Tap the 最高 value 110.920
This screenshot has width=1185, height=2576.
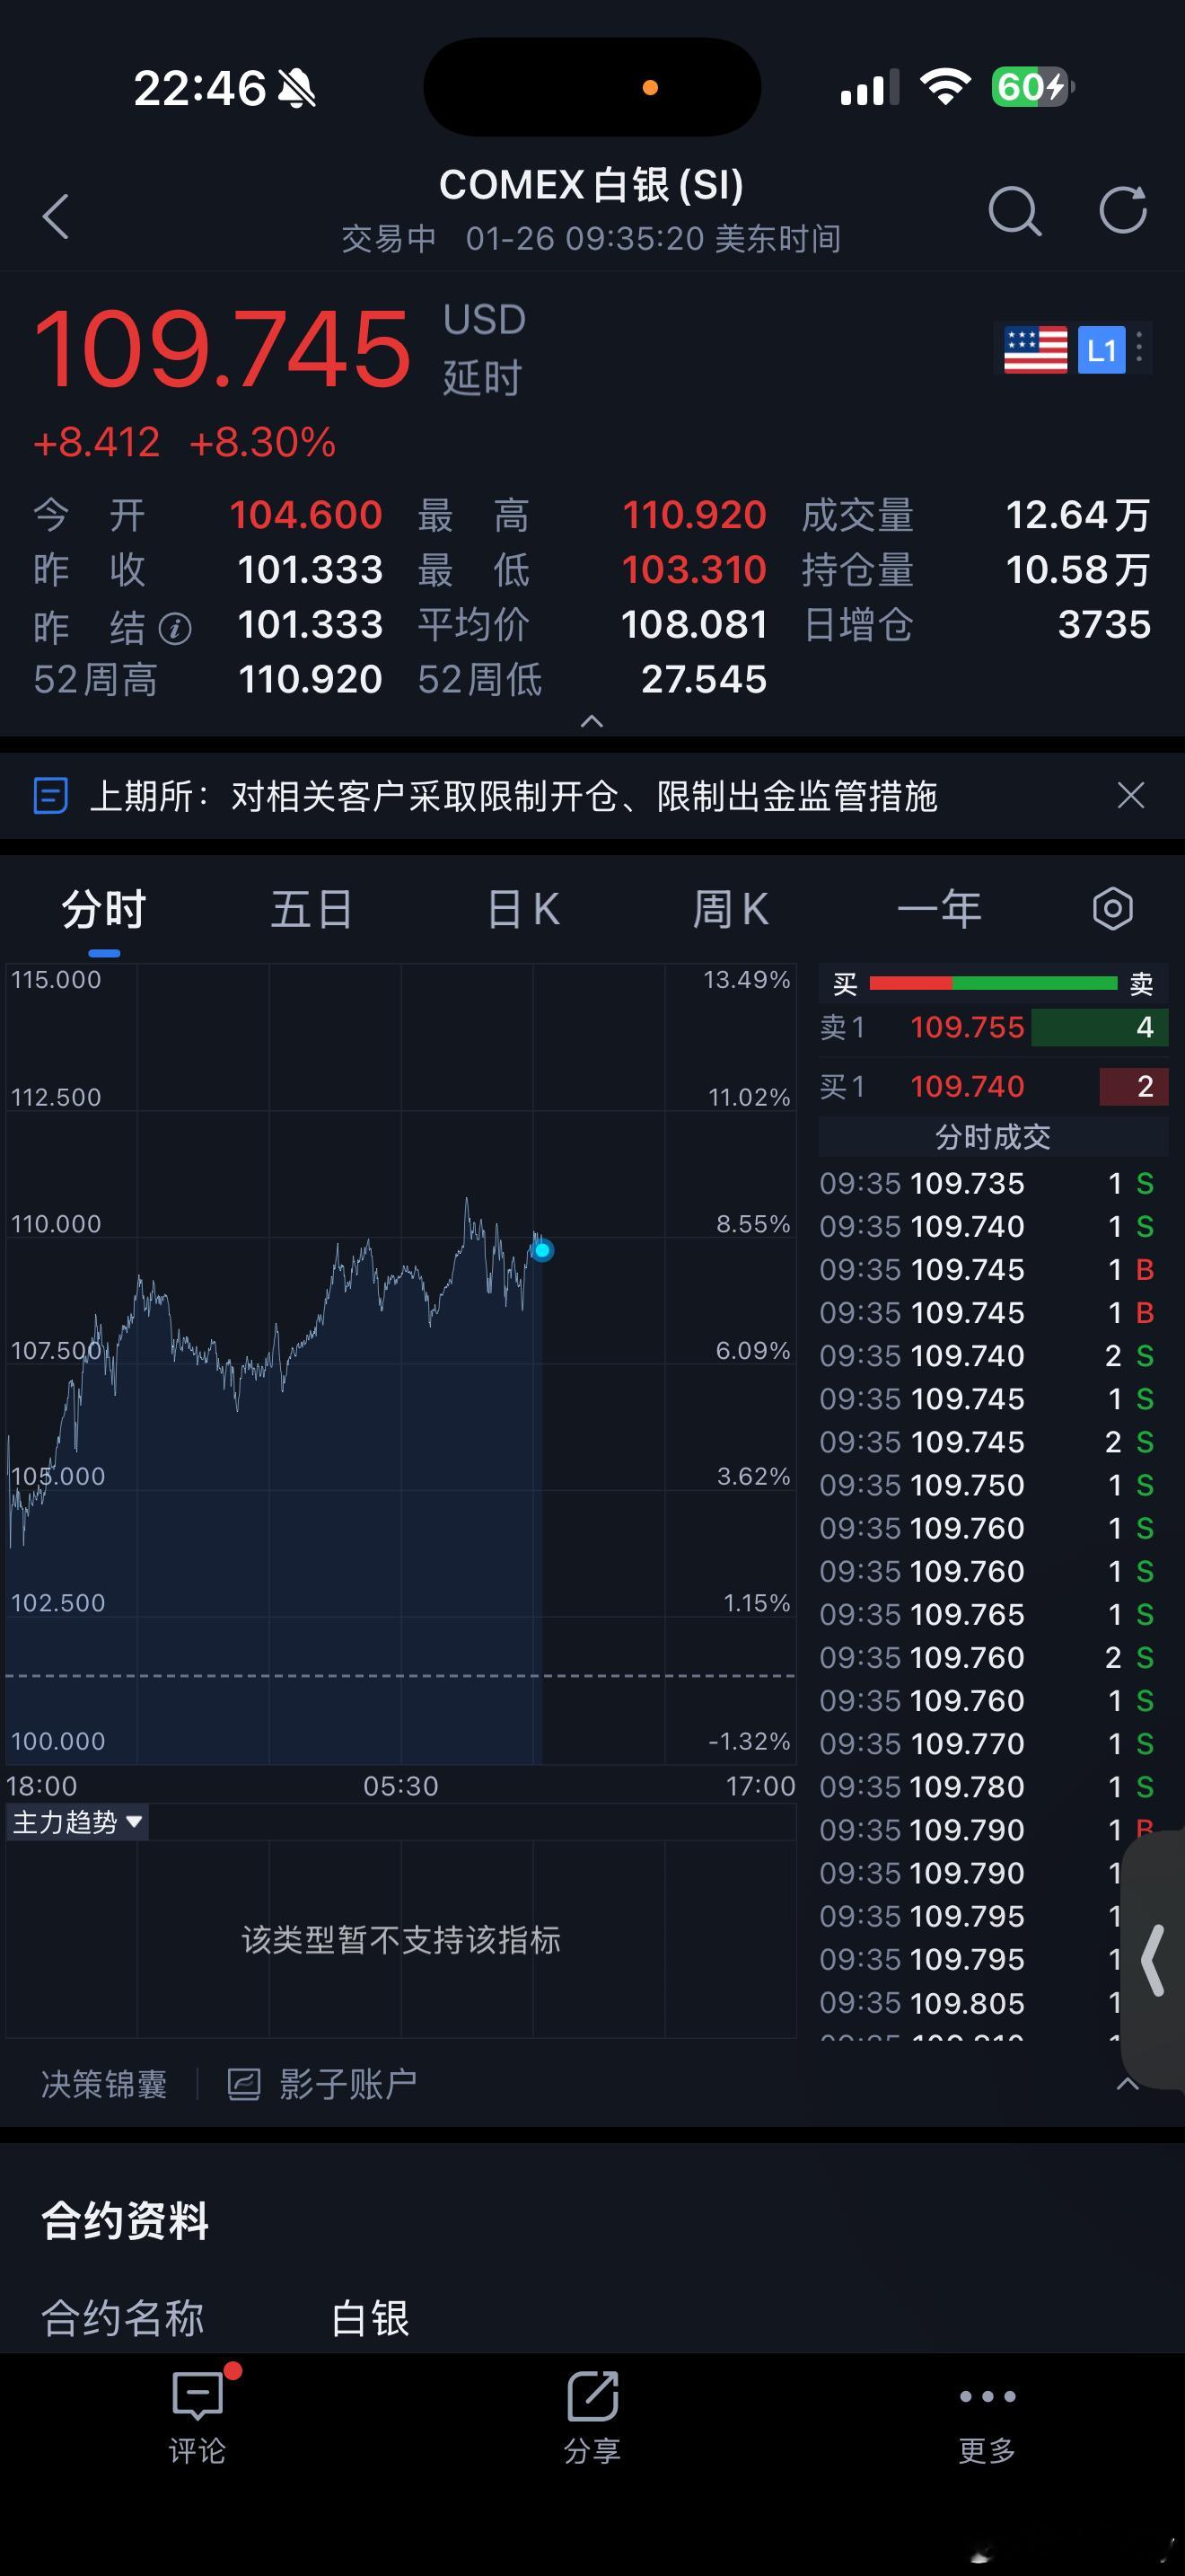(x=695, y=515)
